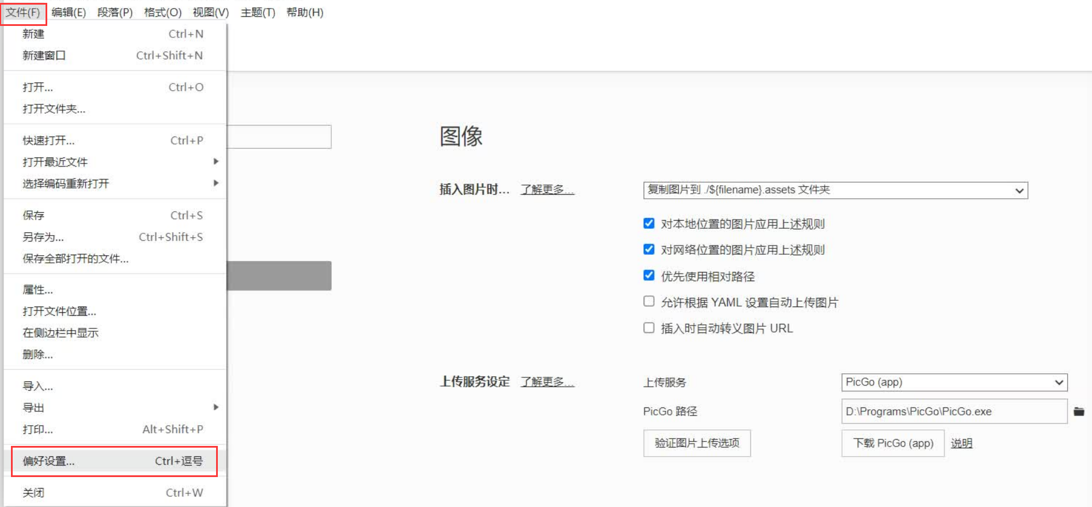
Task: Open the 上传服务 PicGo (app) dropdown
Action: (x=954, y=382)
